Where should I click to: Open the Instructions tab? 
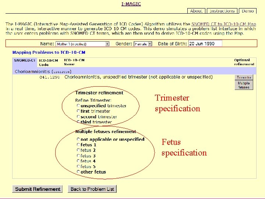[222, 11]
